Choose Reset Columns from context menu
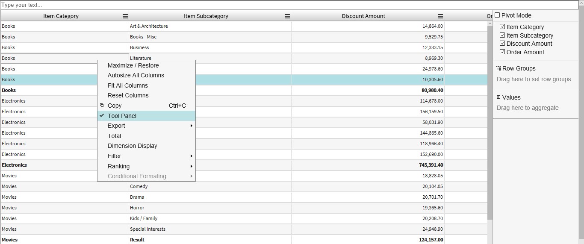The height and width of the screenshot is (244, 584). [x=128, y=95]
